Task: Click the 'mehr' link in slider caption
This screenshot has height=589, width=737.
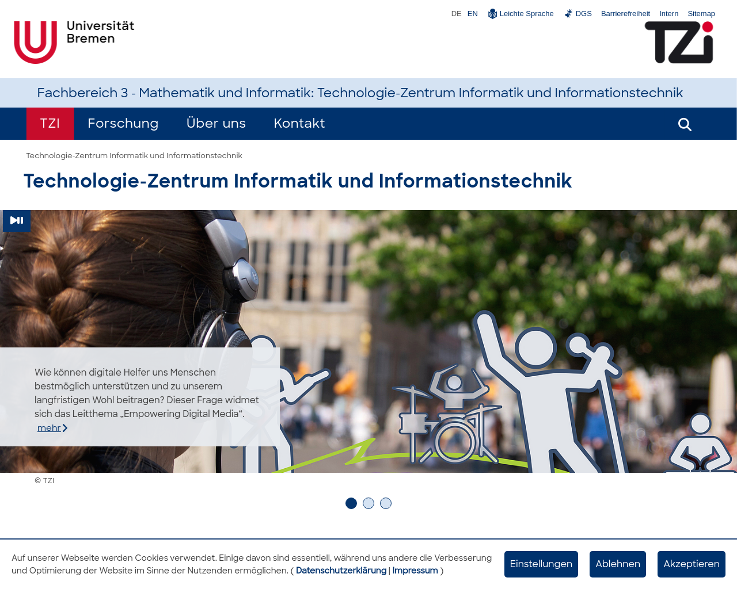Action: (52, 428)
